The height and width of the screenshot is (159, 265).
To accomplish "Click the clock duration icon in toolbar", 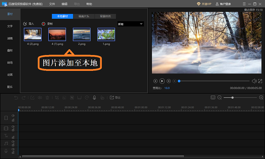I will click(87, 97).
